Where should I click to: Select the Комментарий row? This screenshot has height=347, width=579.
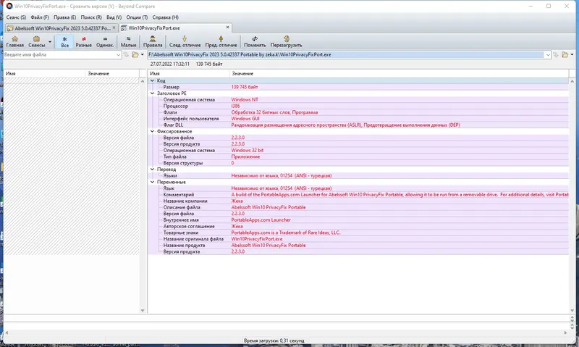coord(358,195)
